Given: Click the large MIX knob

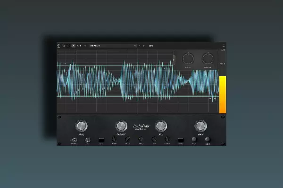Looking at the screenshot, I should click(x=161, y=126).
